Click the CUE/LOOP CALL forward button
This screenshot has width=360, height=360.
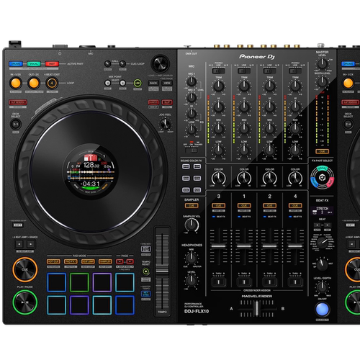[122, 64]
